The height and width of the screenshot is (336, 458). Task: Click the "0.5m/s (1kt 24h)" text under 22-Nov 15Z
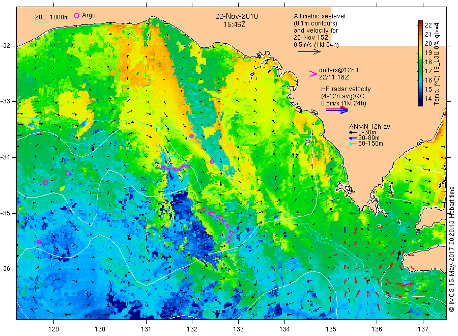pyautogui.click(x=317, y=45)
